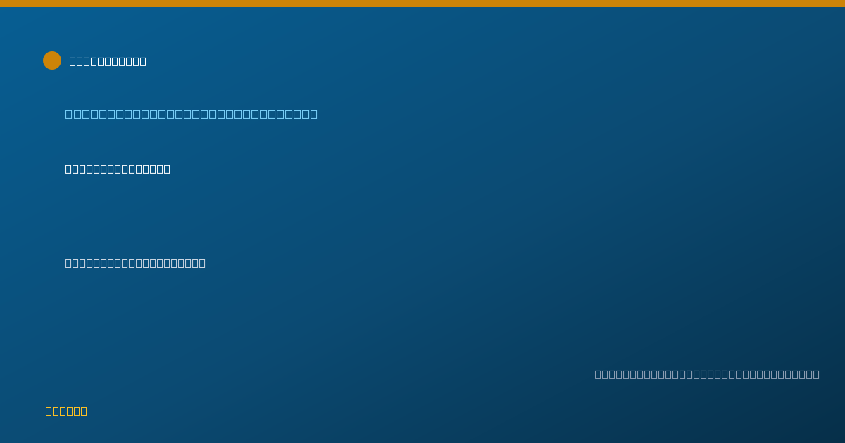Click the last character of gray footer text

click(x=815, y=374)
